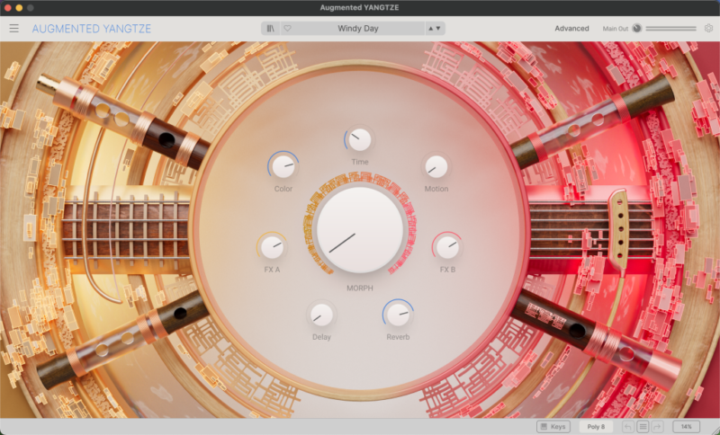Image resolution: width=720 pixels, height=435 pixels.
Task: Click the large MORPH knob
Action: tap(360, 229)
